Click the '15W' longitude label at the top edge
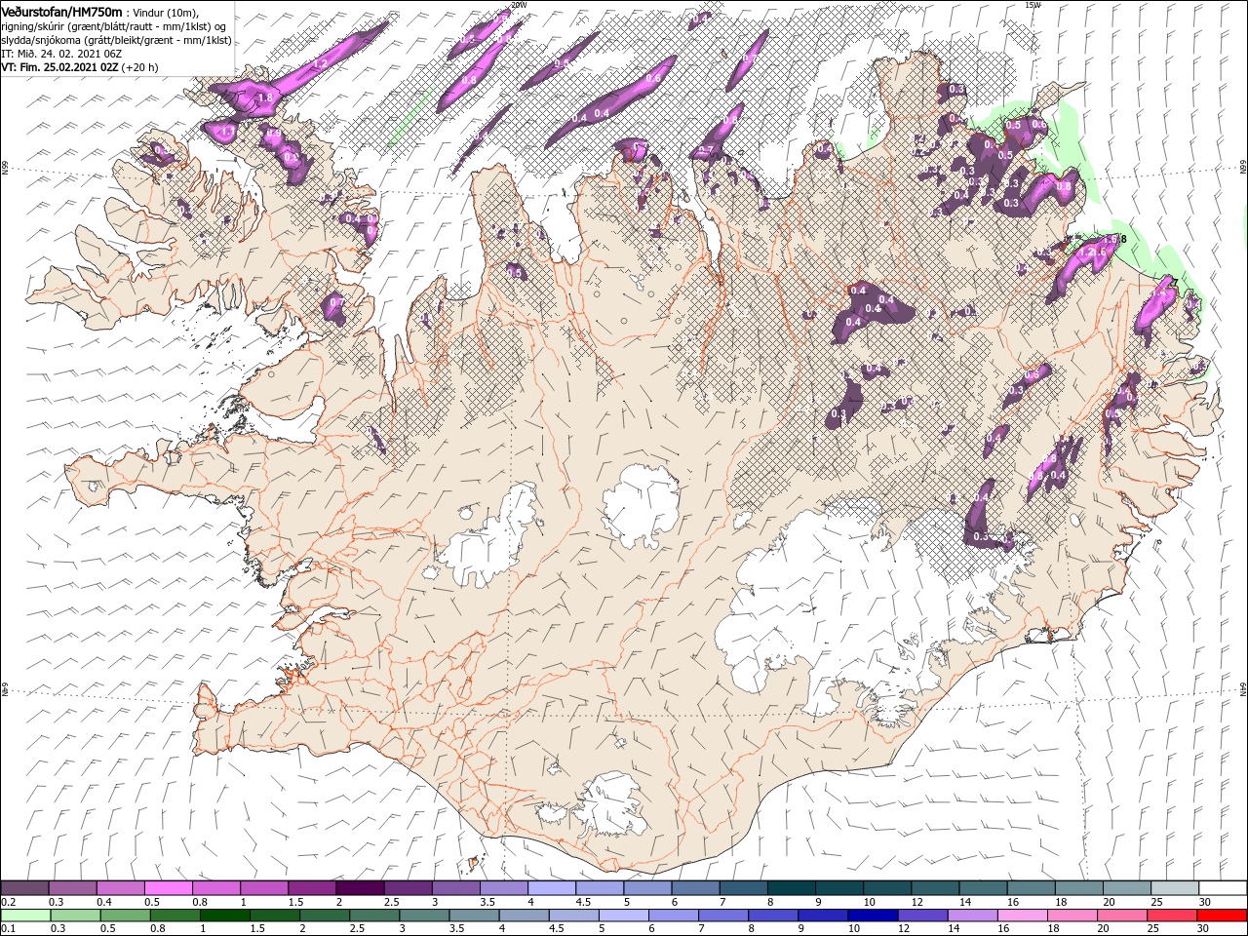Viewport: 1248px width, 936px height. [x=1033, y=5]
